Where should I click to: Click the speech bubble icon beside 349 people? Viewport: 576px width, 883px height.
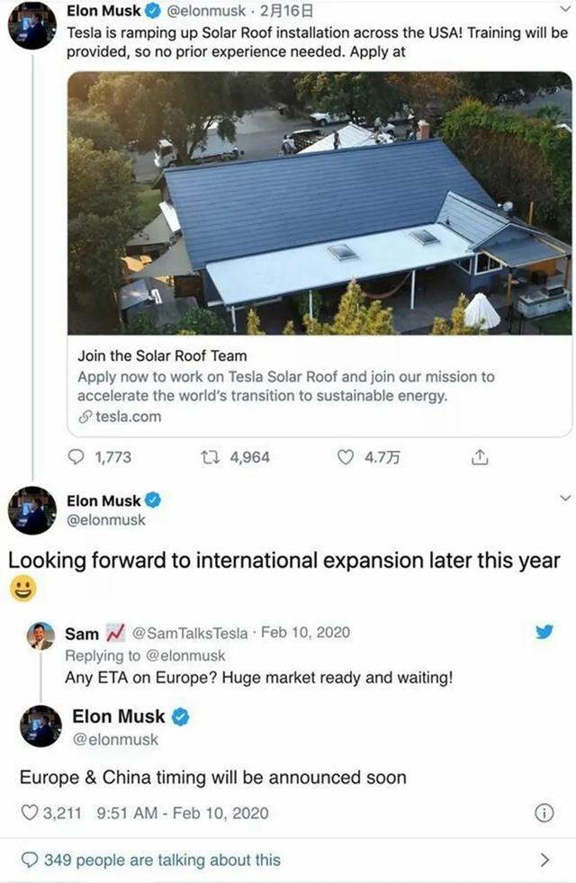[x=29, y=860]
